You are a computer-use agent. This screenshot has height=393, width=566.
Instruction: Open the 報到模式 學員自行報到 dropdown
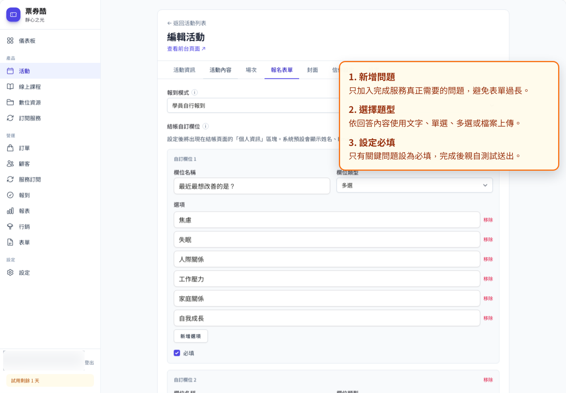pyautogui.click(x=254, y=105)
